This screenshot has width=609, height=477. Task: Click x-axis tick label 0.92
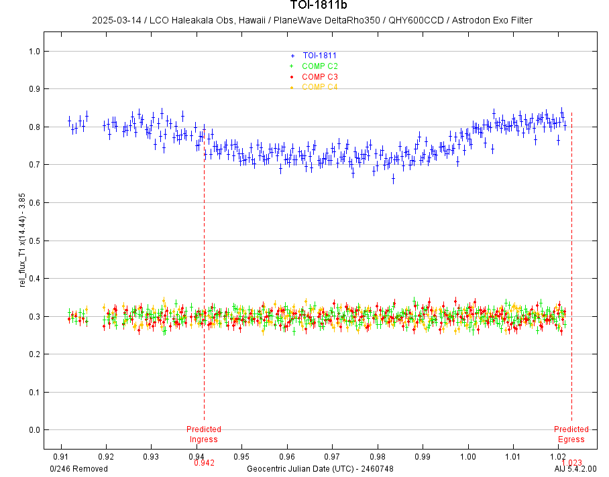pos(106,456)
